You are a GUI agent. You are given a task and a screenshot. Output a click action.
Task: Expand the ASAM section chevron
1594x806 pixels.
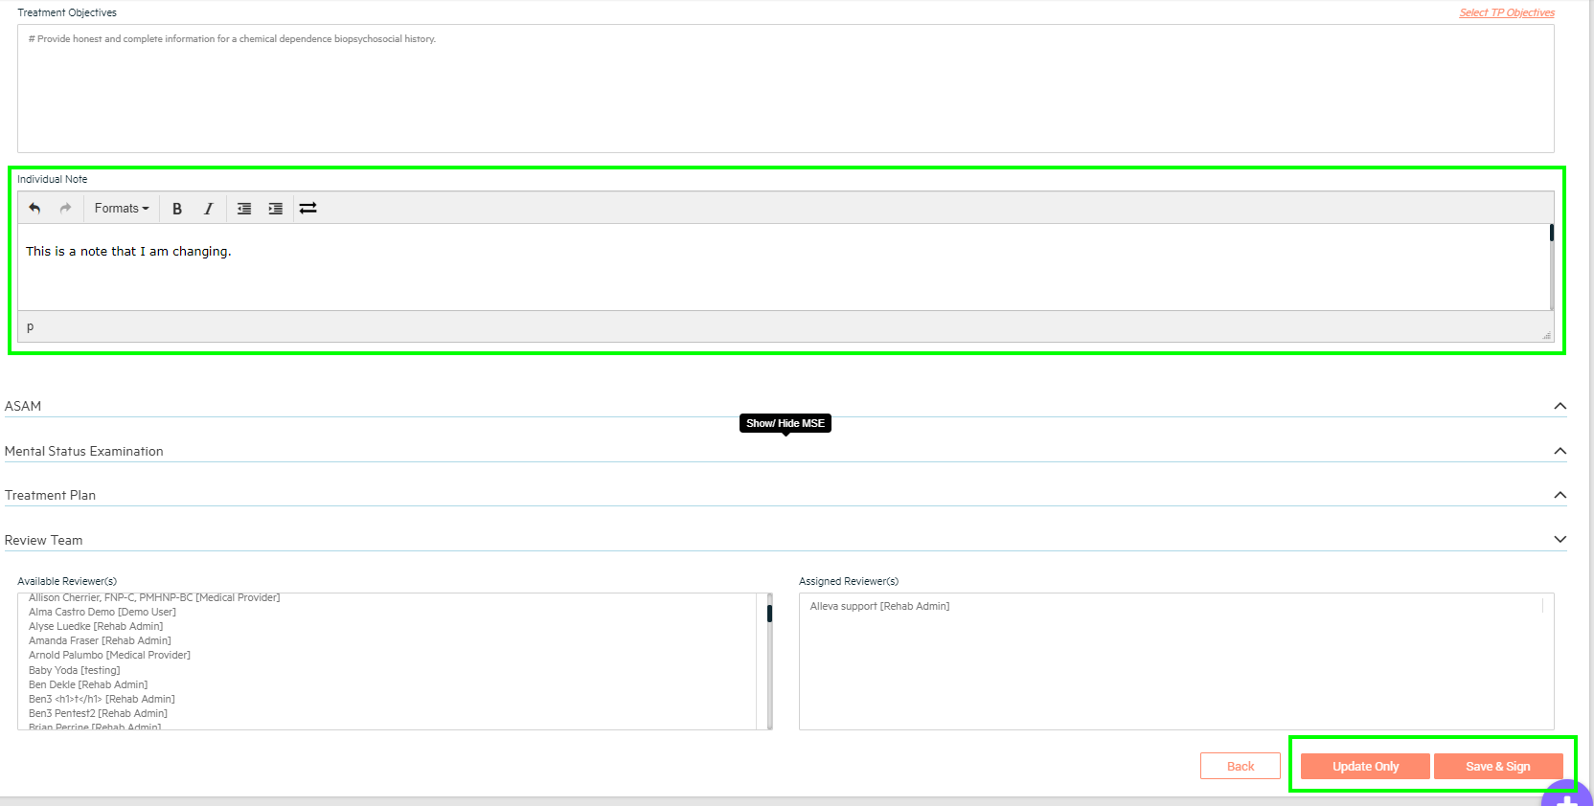[x=1560, y=406]
